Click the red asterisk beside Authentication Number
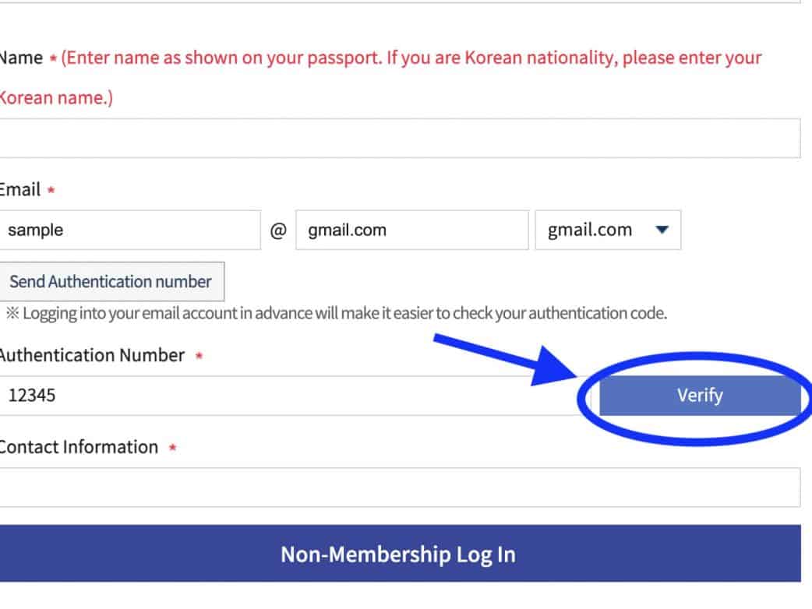Viewport: 812px width, 609px height. tap(199, 357)
